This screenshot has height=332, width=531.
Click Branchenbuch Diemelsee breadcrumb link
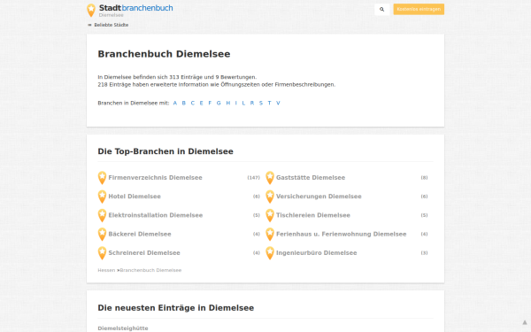tap(150, 270)
